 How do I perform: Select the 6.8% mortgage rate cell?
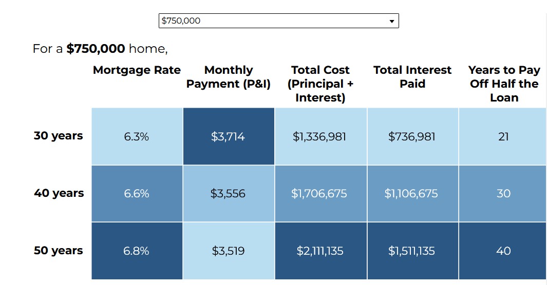(137, 251)
